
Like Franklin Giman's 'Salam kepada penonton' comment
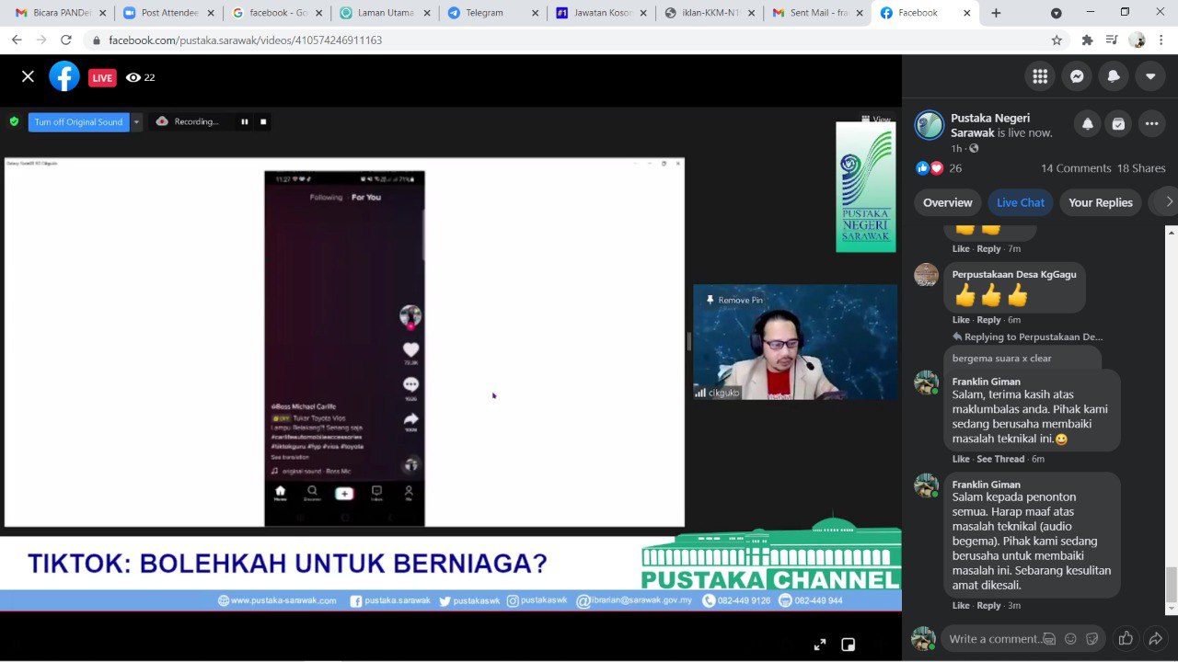point(961,606)
